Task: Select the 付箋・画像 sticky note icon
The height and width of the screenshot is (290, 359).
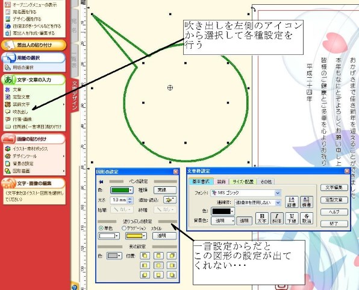Action: [x=8, y=119]
